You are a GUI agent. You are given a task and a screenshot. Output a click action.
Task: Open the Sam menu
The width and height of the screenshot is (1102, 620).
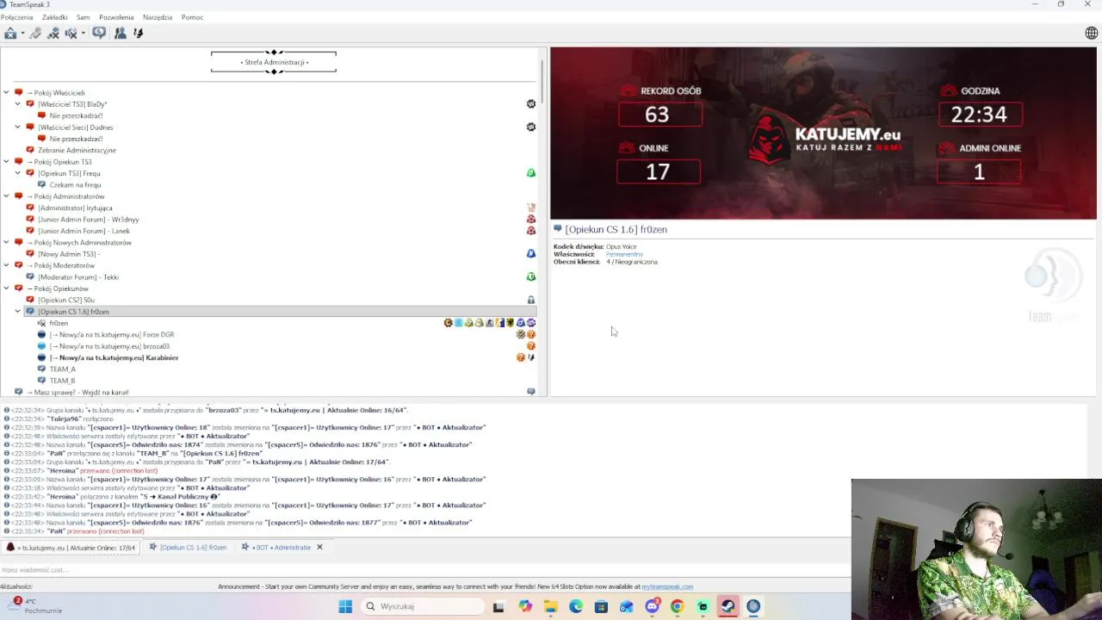click(83, 17)
